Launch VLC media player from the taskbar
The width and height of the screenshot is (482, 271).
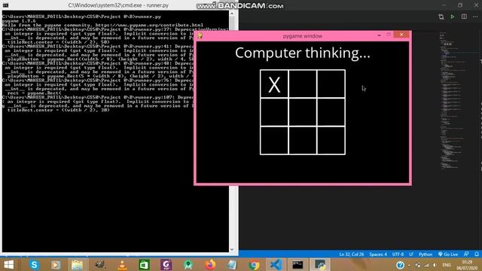click(x=122, y=264)
